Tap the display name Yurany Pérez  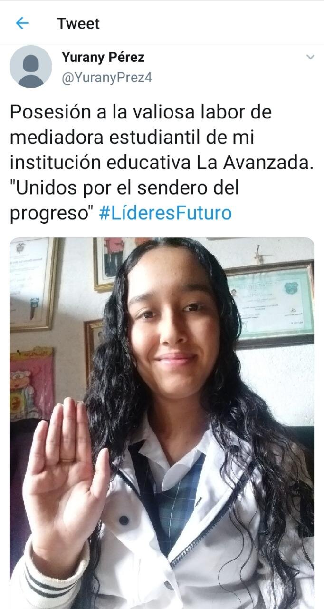point(103,58)
